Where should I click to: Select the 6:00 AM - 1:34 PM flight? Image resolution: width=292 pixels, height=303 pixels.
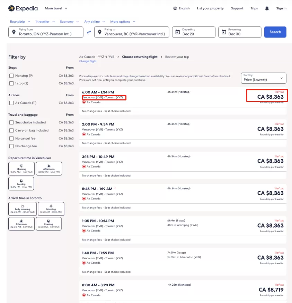click(x=183, y=101)
